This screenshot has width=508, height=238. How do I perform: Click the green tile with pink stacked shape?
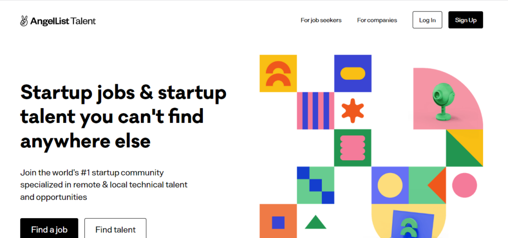coord(353,148)
